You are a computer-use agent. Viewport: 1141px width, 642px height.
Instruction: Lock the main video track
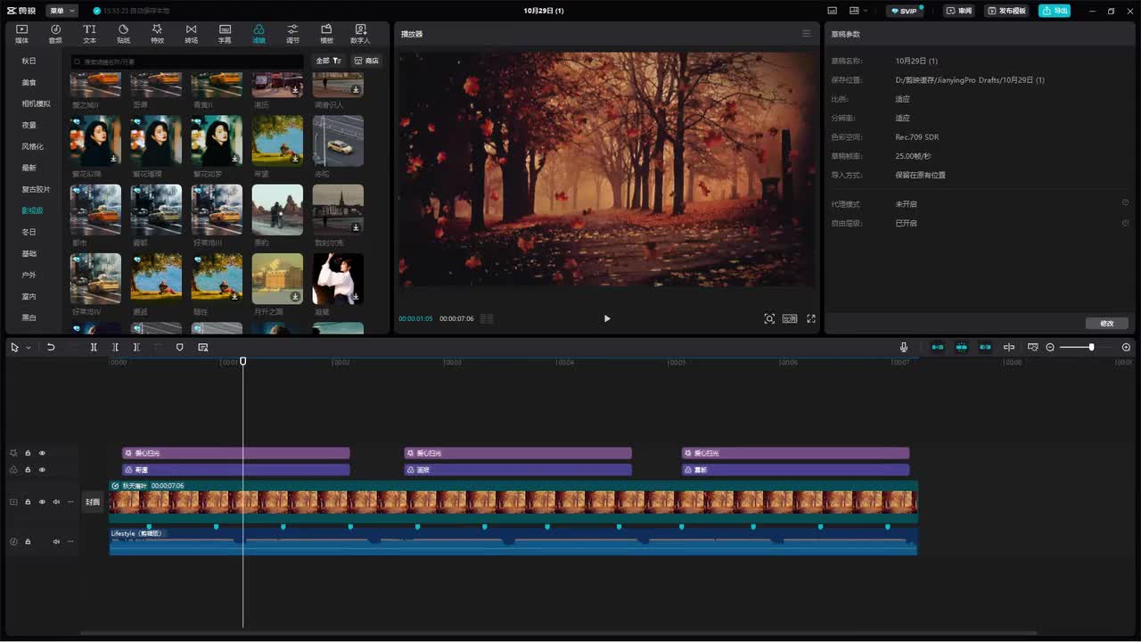pos(28,502)
